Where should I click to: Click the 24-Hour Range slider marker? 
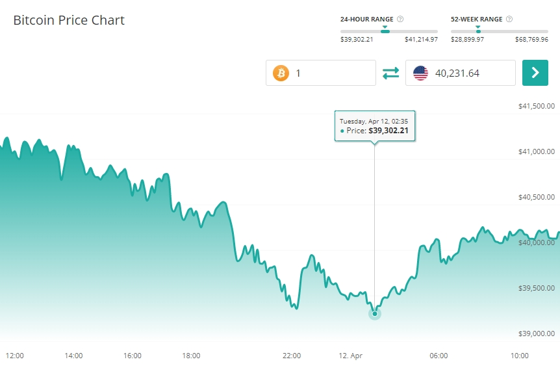pyautogui.click(x=385, y=30)
